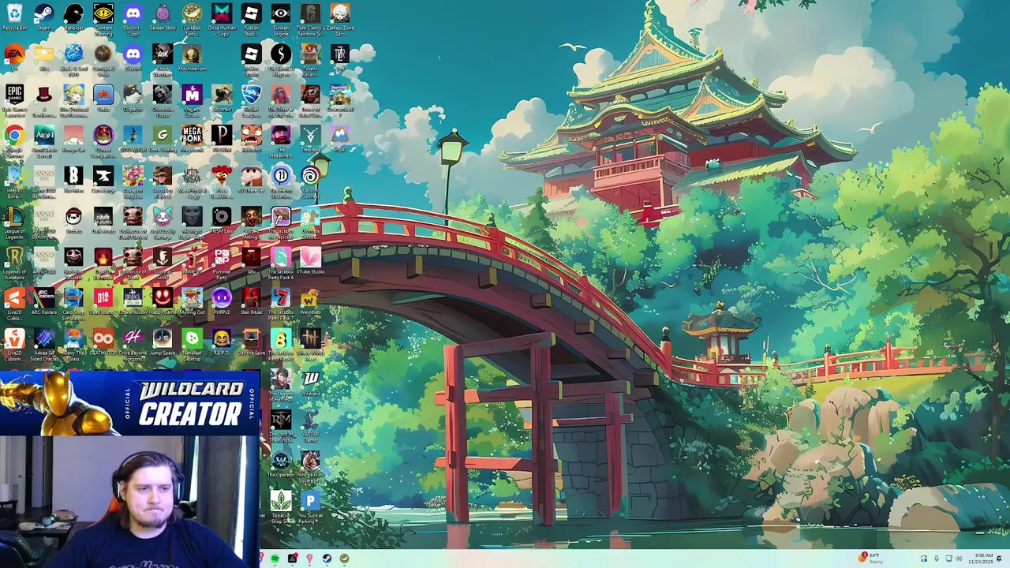Screen dimensions: 1010x568
Task: Select Tom Clancy's Rainbow Six icon
Action: [310, 20]
